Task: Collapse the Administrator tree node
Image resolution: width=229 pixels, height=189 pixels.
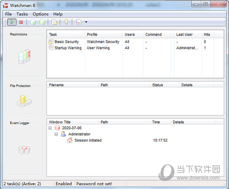Action: [56, 134]
